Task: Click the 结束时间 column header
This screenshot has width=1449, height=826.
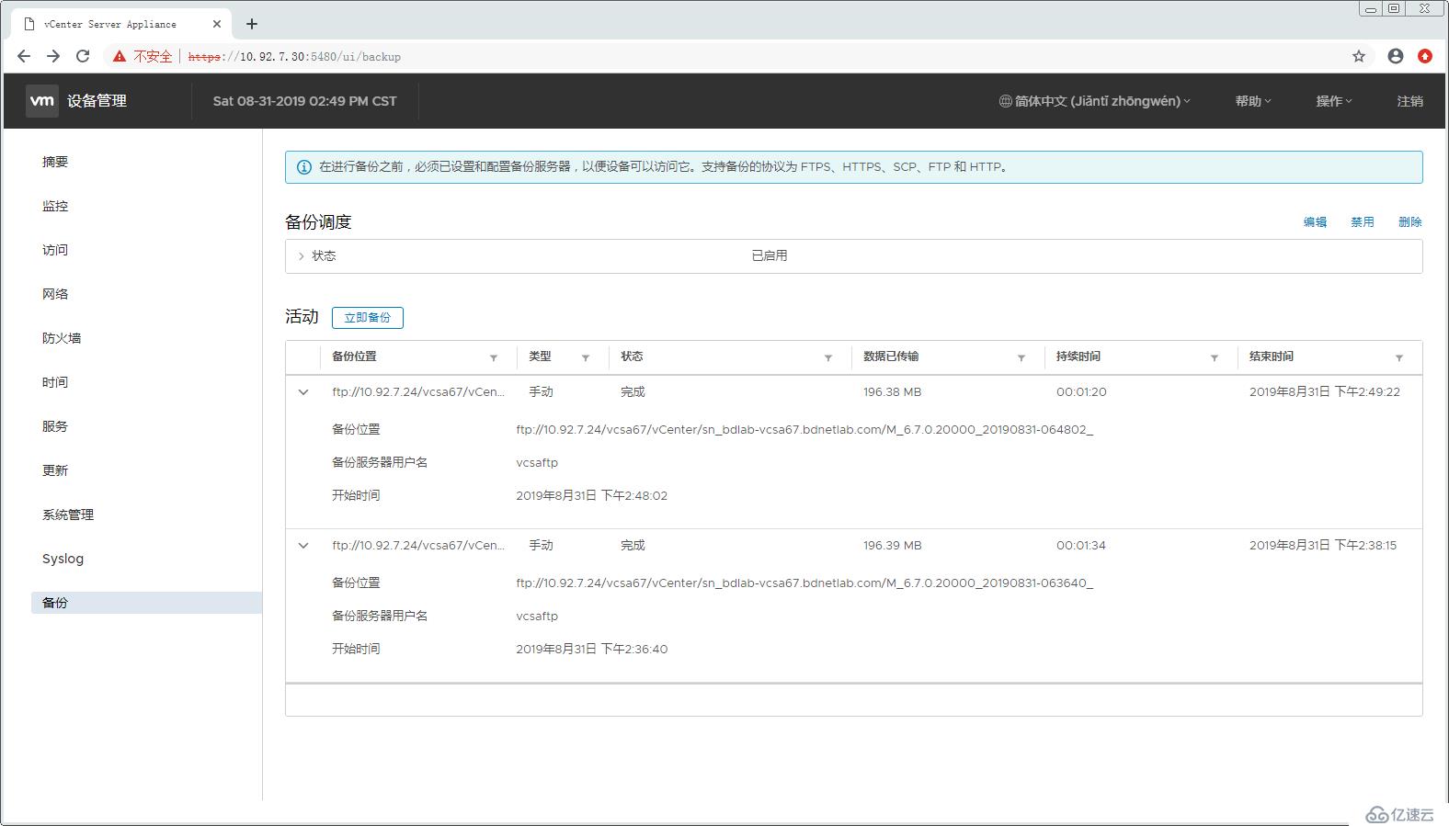Action: click(x=1272, y=356)
